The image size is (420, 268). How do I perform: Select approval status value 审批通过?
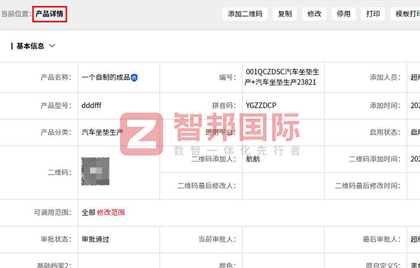(x=95, y=239)
